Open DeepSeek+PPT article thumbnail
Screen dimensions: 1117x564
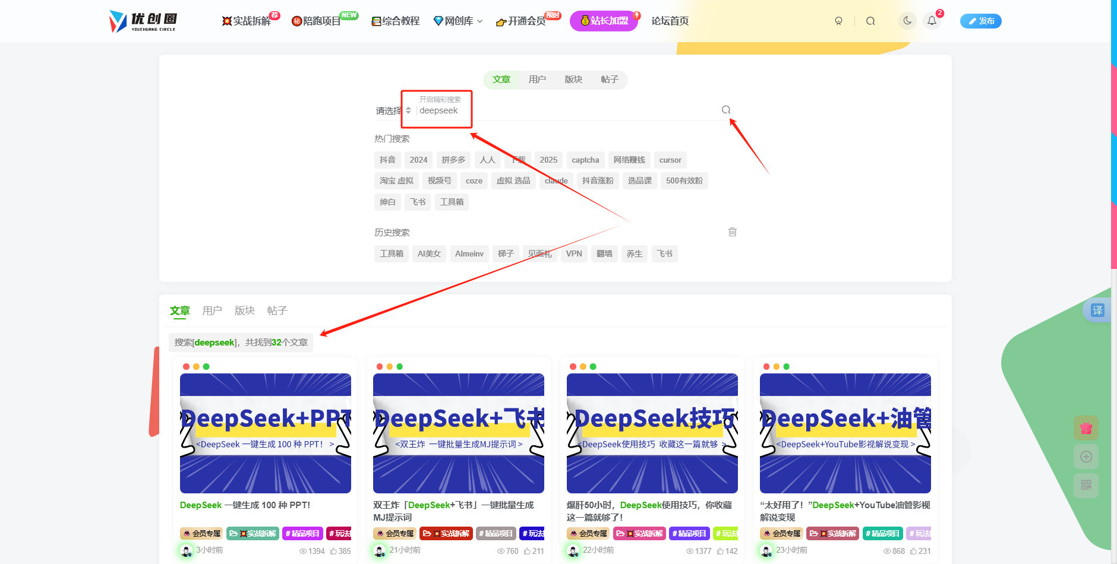[x=266, y=433]
